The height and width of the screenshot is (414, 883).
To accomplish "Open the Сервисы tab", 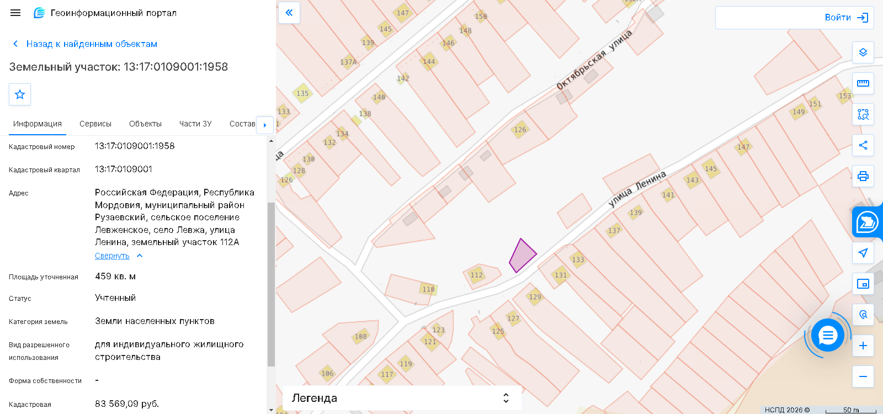I will click(95, 124).
